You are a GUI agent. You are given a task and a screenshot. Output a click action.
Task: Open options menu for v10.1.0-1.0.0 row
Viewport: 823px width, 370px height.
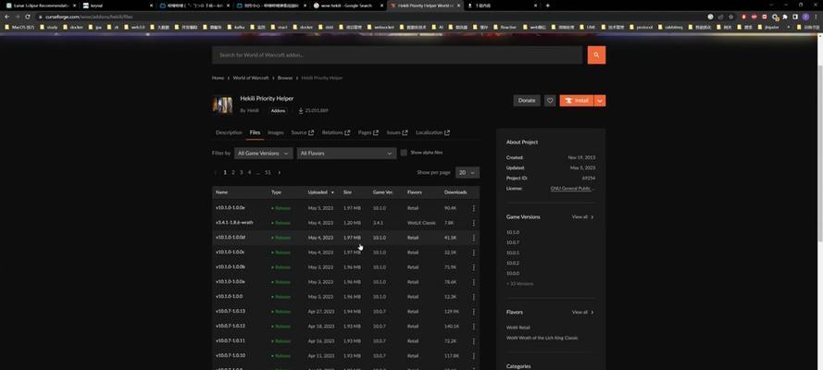tap(473, 297)
